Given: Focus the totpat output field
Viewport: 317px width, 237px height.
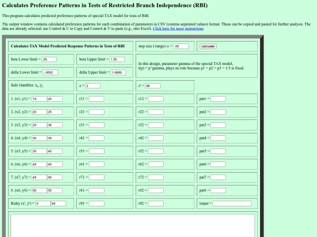Looking at the screenshot, I should click(x=232, y=204).
